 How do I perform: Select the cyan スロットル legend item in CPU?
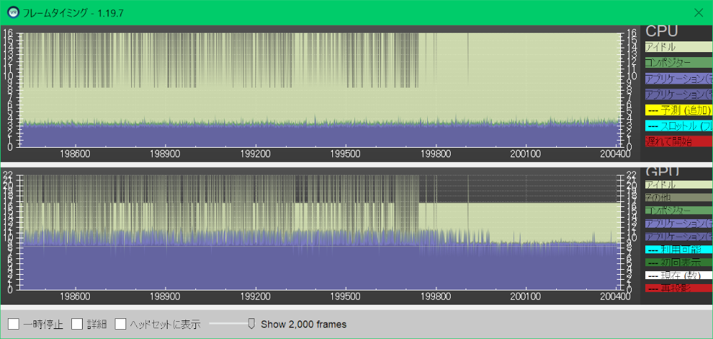677,126
